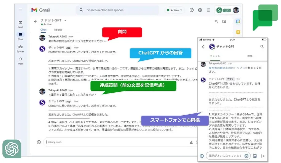
Task: Open the Settings gear icon
Action: click(200, 10)
